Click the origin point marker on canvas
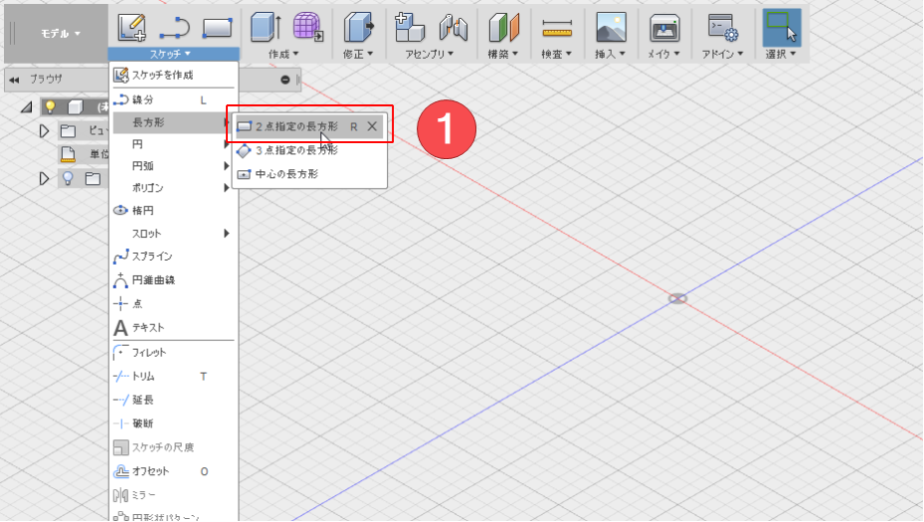The image size is (924, 522). [x=677, y=298]
